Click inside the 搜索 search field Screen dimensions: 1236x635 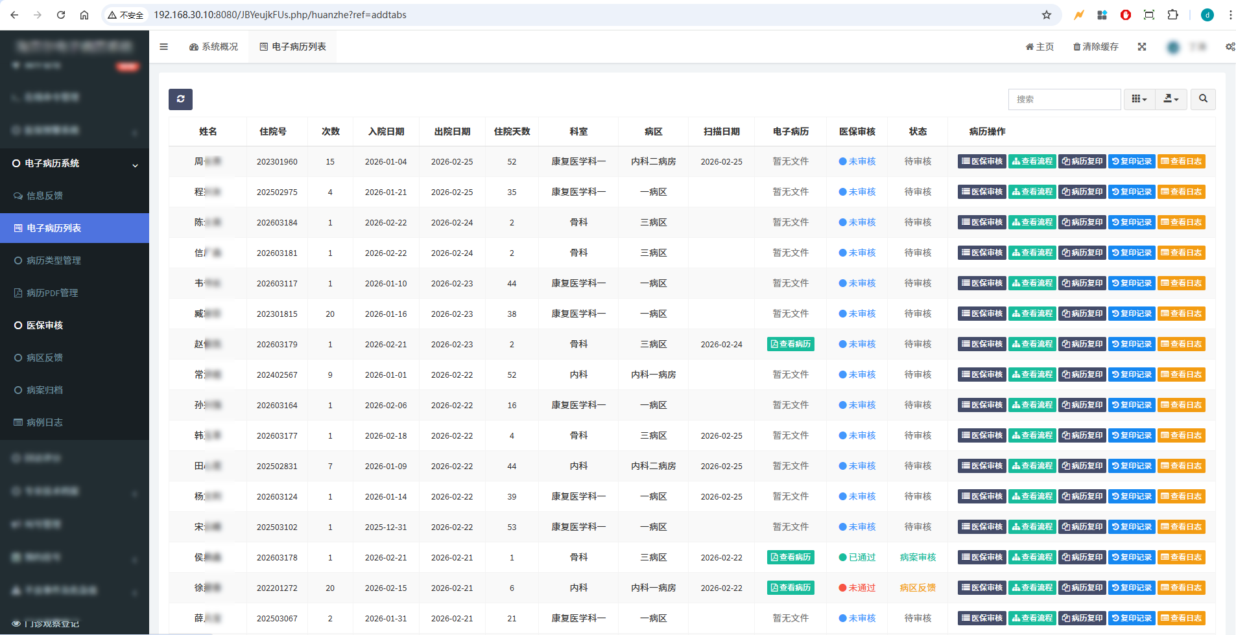coord(1064,99)
